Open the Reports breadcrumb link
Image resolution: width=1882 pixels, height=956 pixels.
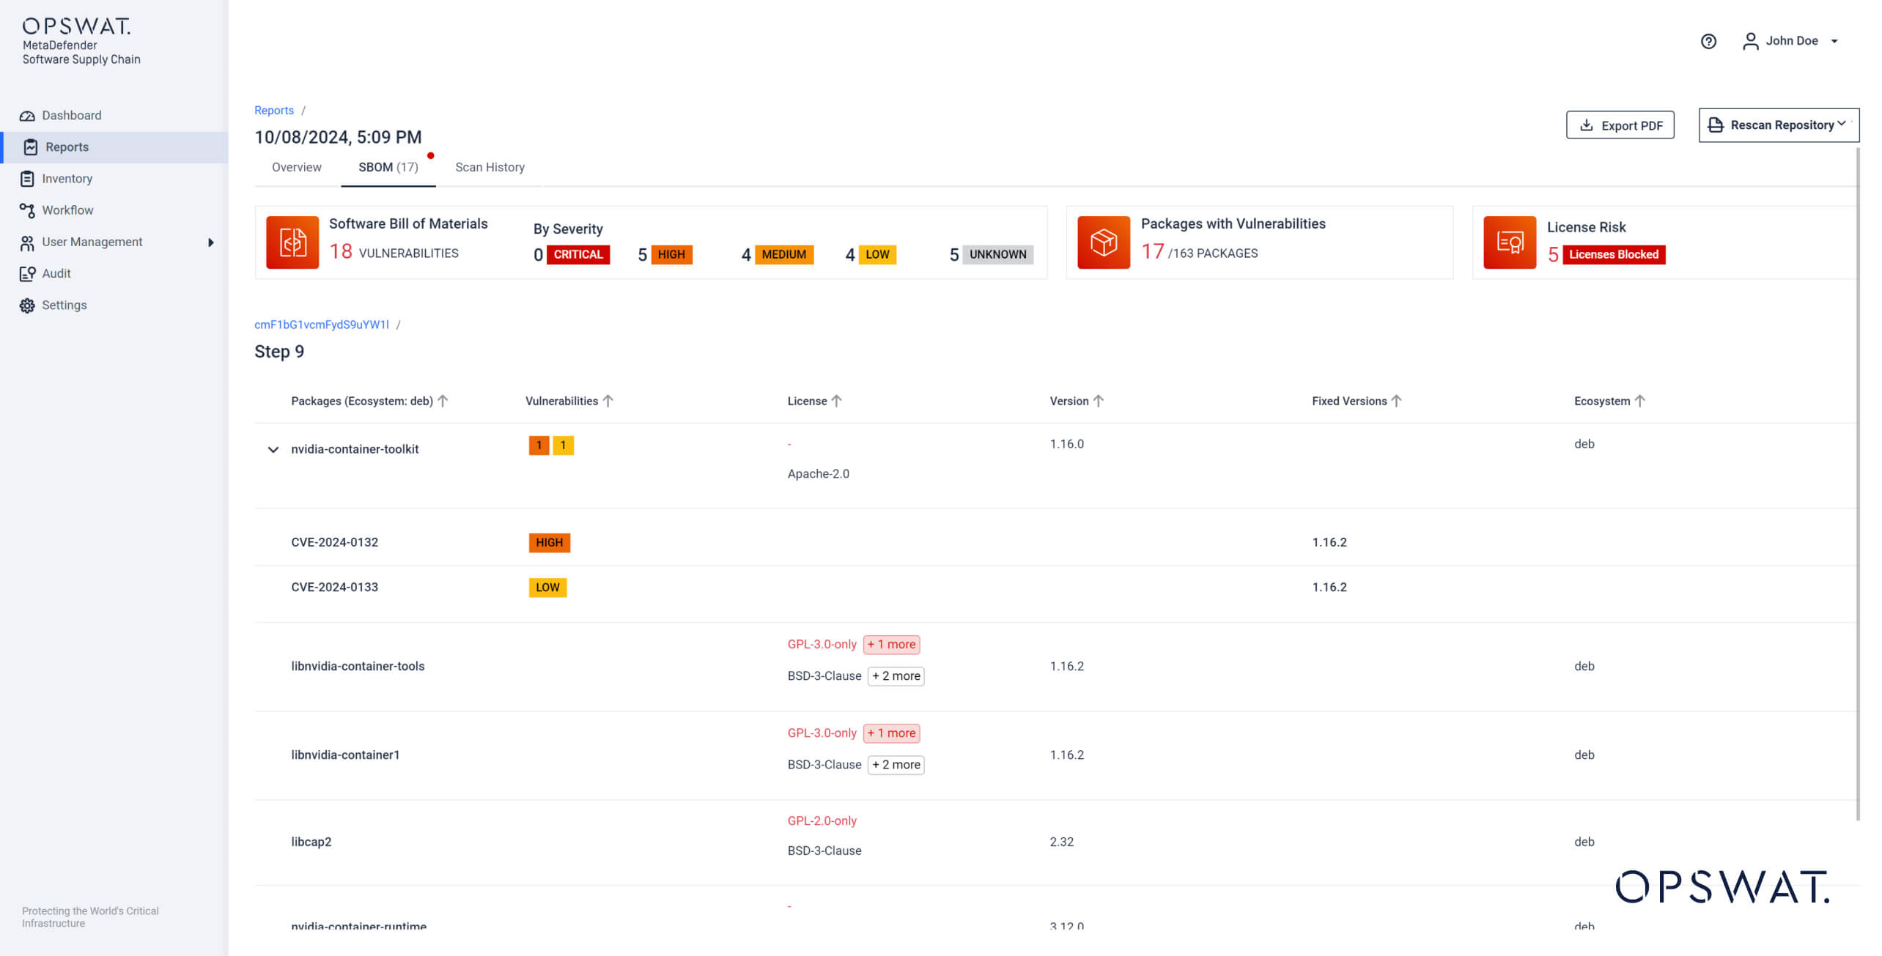(273, 110)
